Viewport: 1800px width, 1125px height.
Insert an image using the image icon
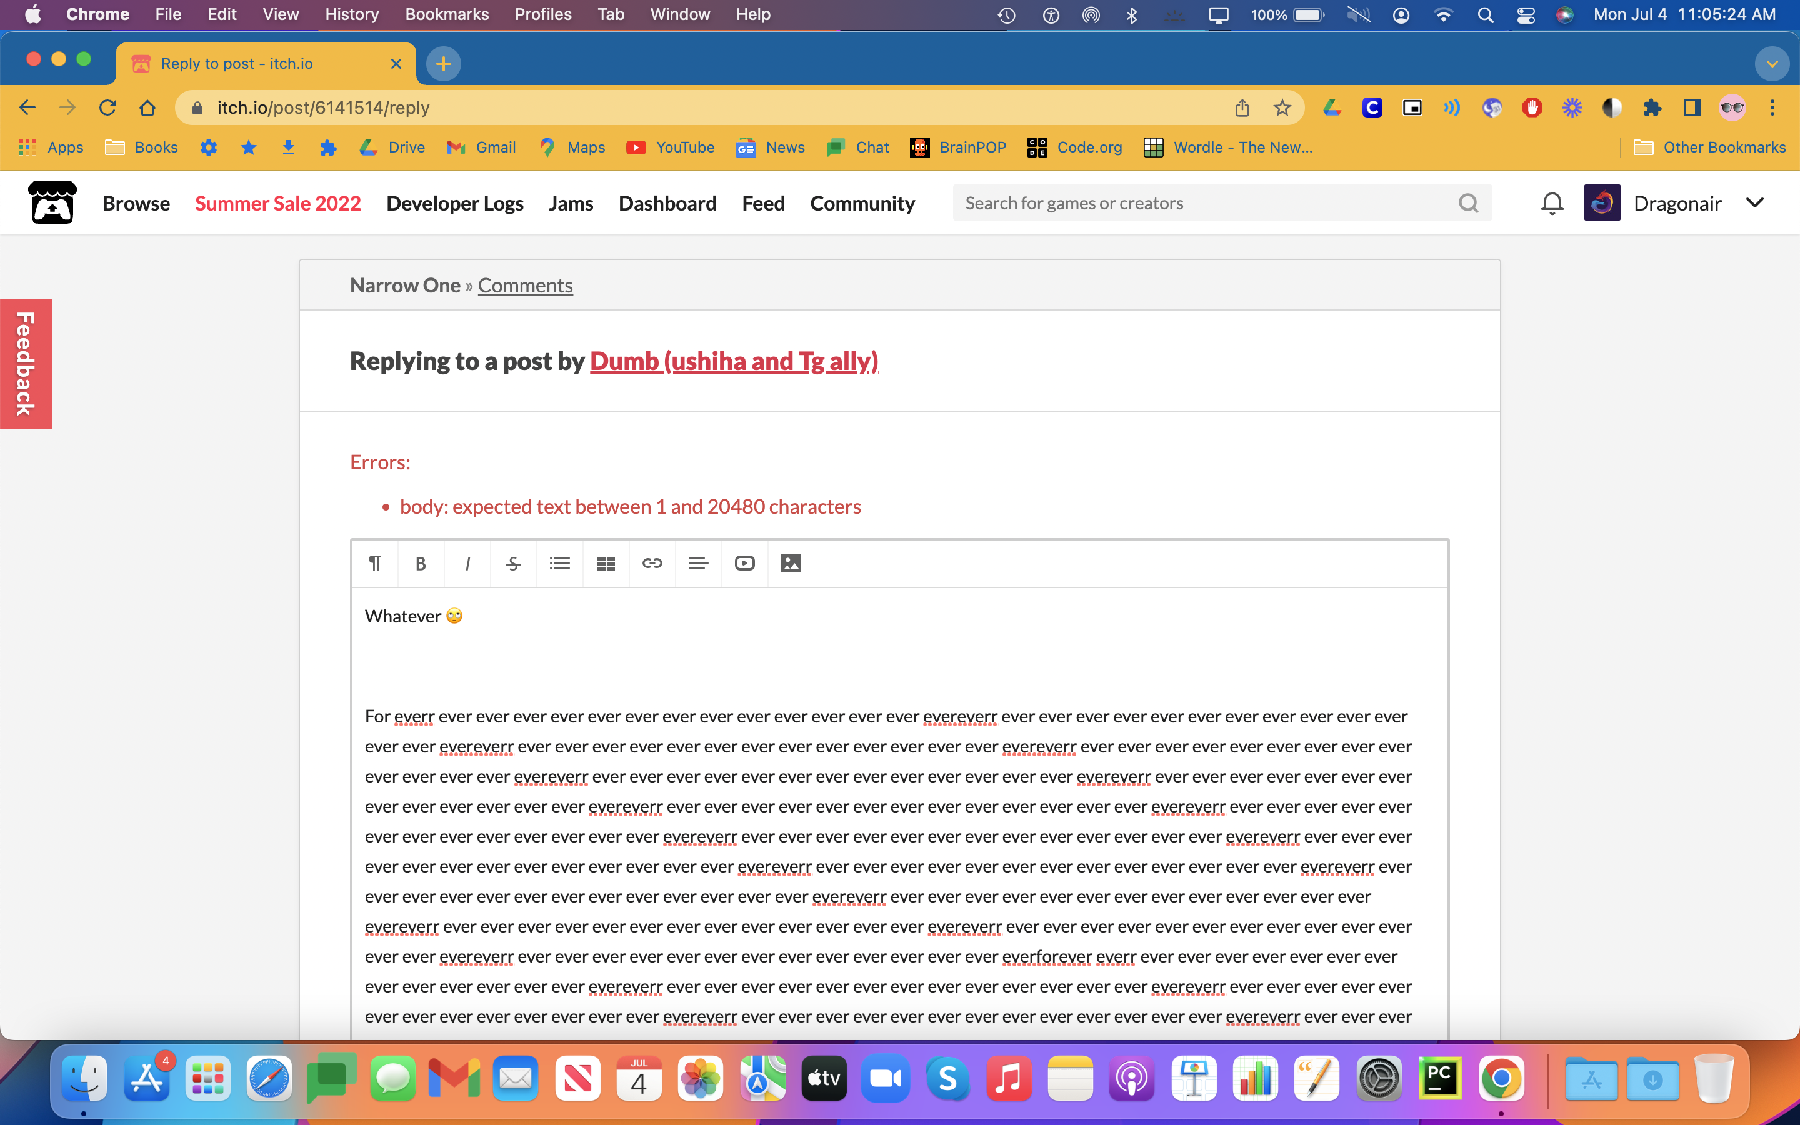click(791, 563)
